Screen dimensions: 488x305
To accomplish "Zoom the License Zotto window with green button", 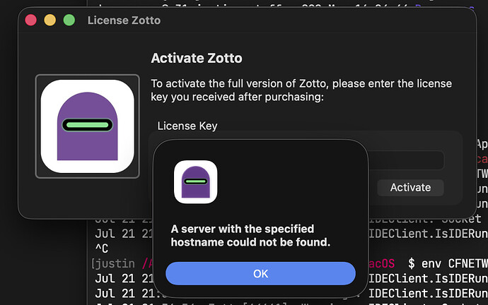I will tap(69, 20).
